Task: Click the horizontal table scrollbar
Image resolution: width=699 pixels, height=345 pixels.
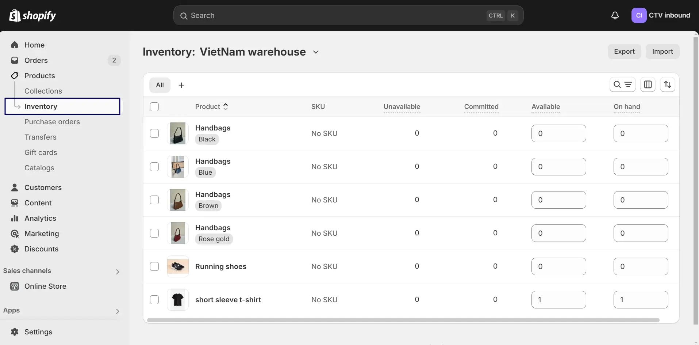Action: click(403, 320)
